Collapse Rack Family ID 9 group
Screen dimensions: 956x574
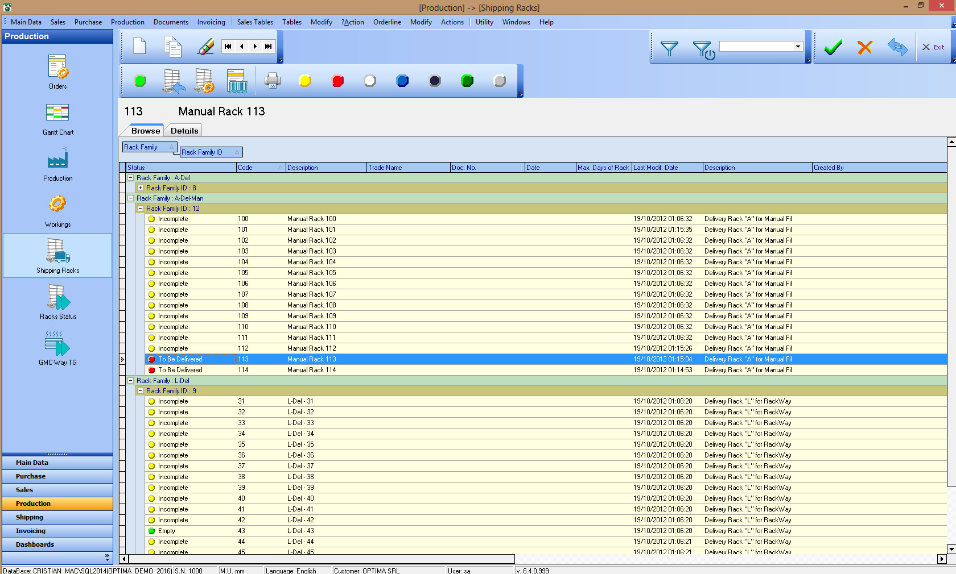140,391
